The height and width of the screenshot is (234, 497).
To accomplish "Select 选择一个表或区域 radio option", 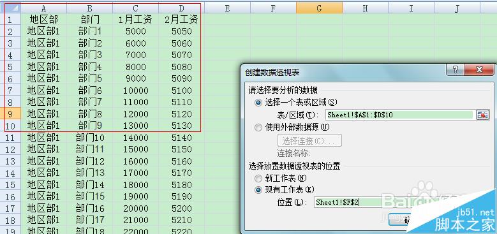I will pyautogui.click(x=258, y=103).
